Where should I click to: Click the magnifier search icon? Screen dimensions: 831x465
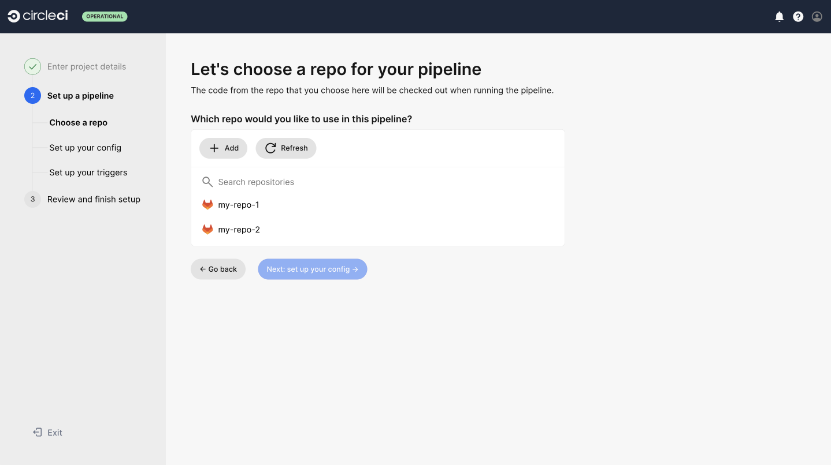(207, 182)
